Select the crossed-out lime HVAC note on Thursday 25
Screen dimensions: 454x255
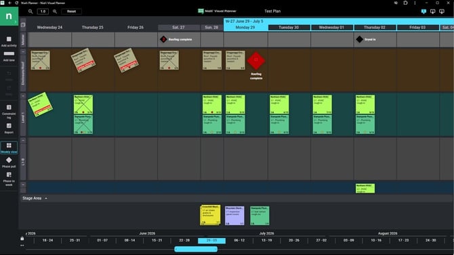point(83,104)
